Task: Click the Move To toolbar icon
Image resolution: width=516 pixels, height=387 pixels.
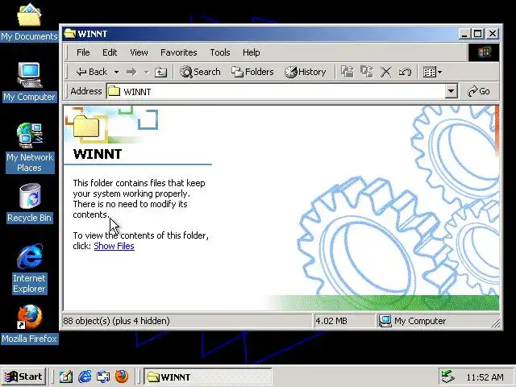Action: (x=347, y=72)
